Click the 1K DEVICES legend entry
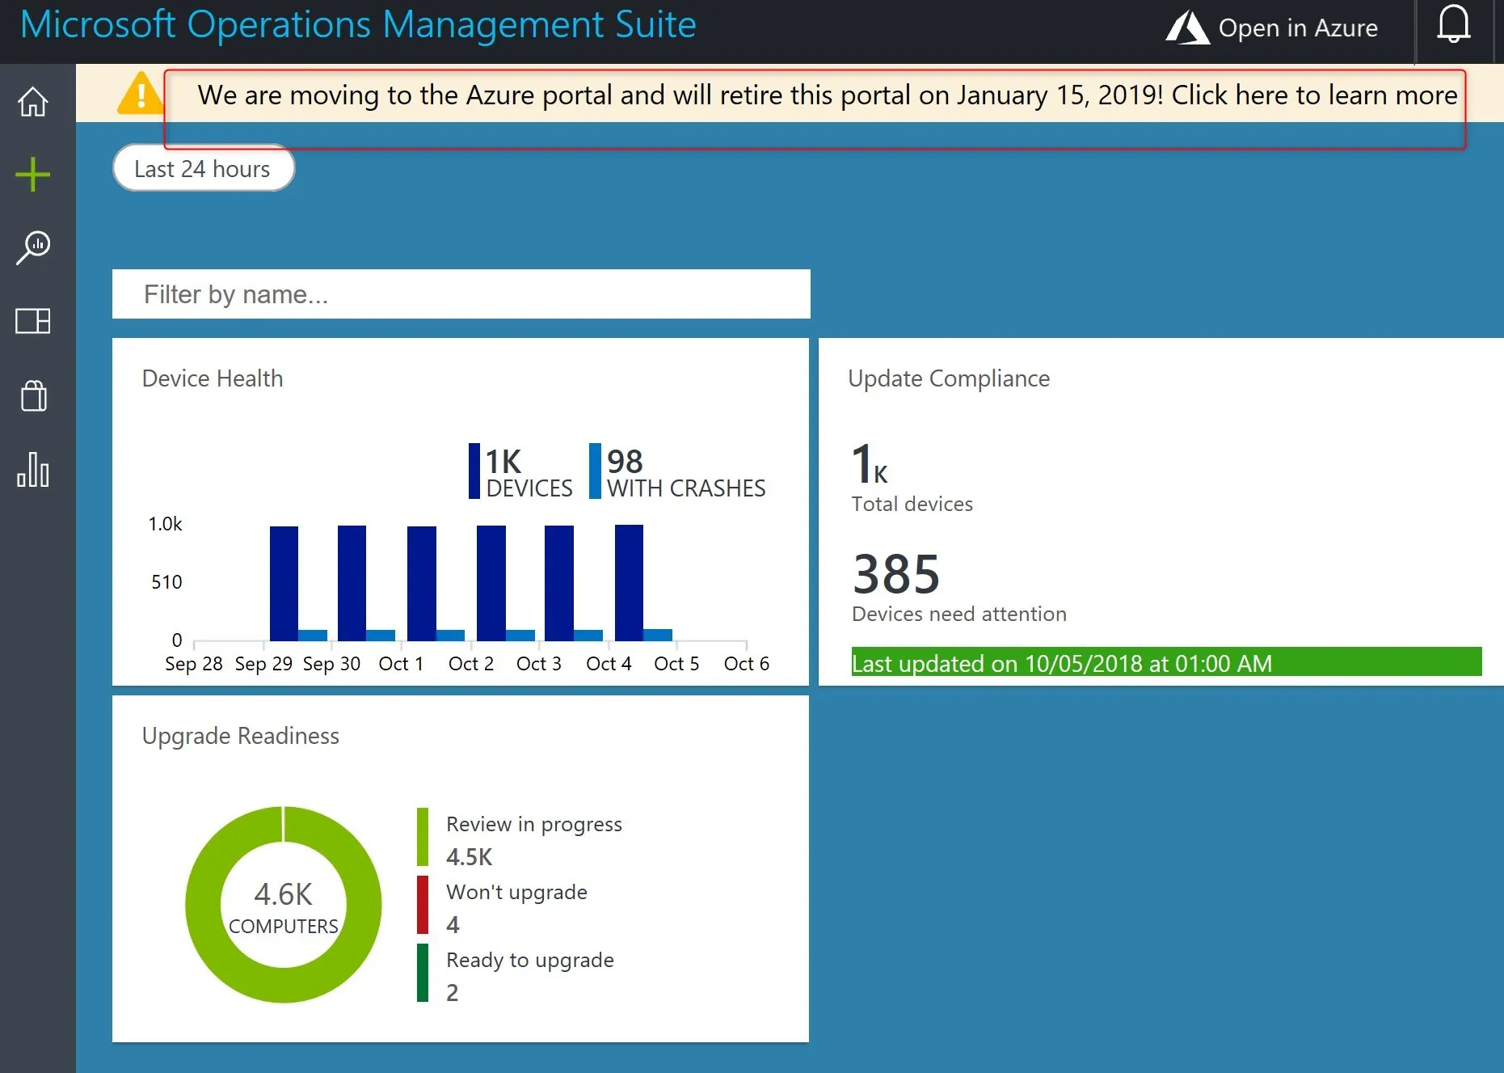Viewport: 1504px width, 1073px height. click(520, 472)
